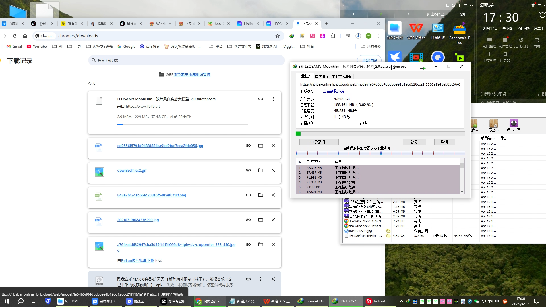
Task: Open the 浏览器由所属组织管理 link
Action: [192, 74]
